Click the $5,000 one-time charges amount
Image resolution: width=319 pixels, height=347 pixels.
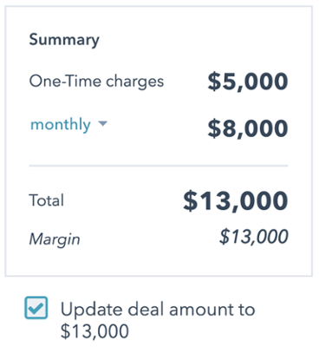248,82
